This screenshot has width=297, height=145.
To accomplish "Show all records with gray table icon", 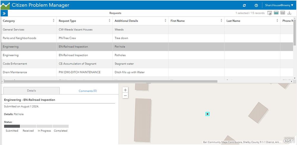I will coord(283,13).
